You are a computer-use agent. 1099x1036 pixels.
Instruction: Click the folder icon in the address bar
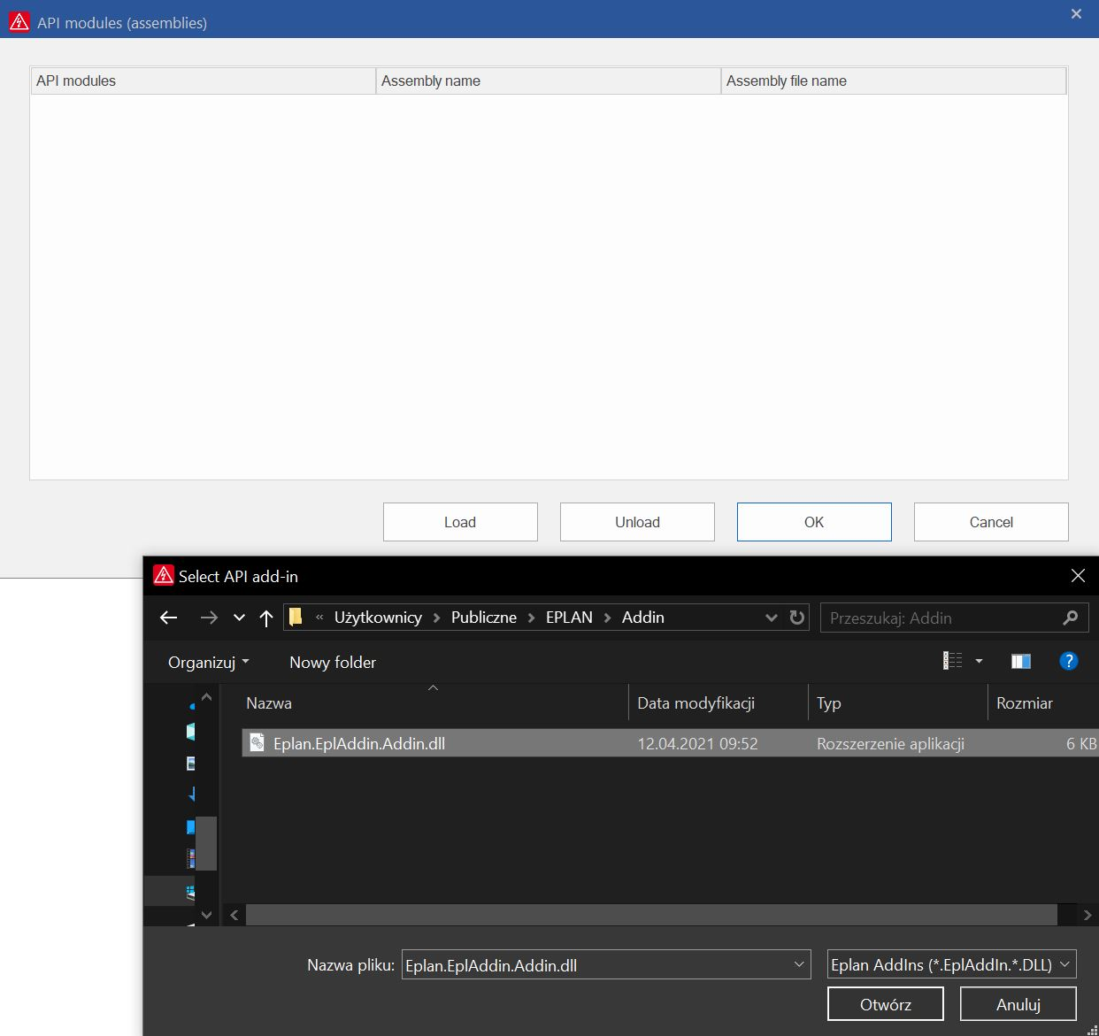[x=296, y=617]
